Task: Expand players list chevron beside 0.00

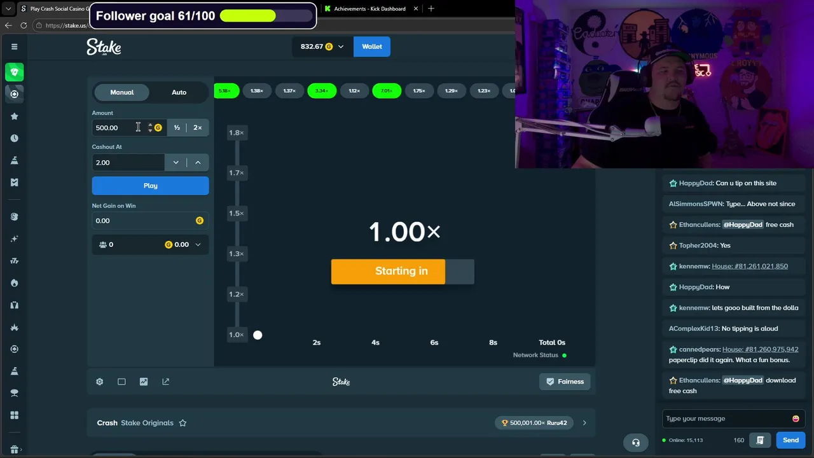Action: coord(198,245)
